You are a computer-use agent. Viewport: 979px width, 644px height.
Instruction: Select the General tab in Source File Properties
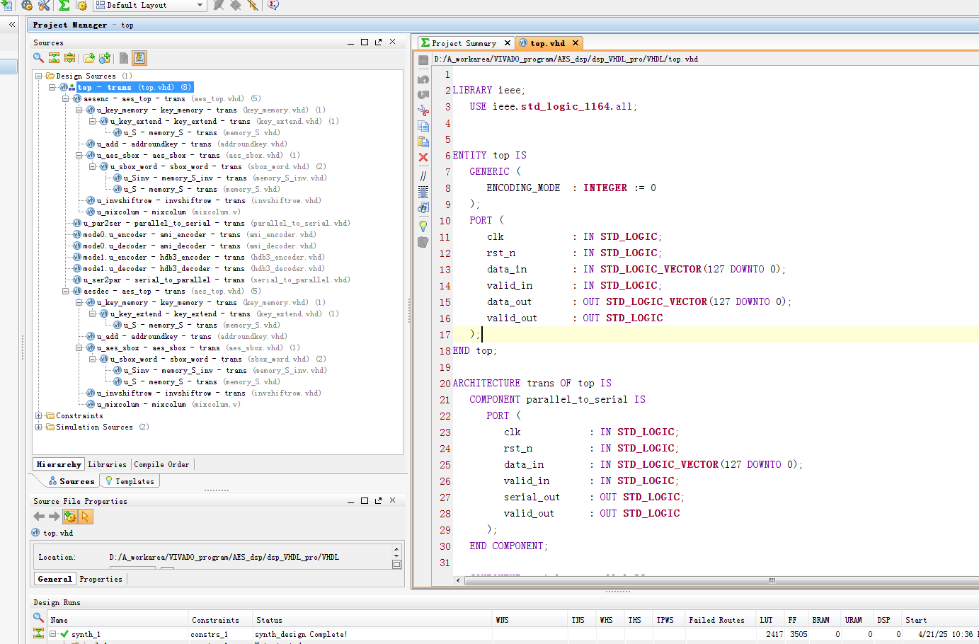pos(55,579)
